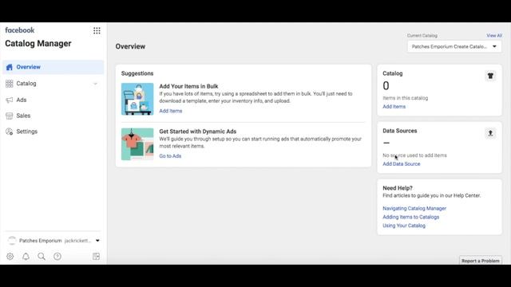
Task: Expand the Catalog menu chevron
Action: tap(96, 84)
